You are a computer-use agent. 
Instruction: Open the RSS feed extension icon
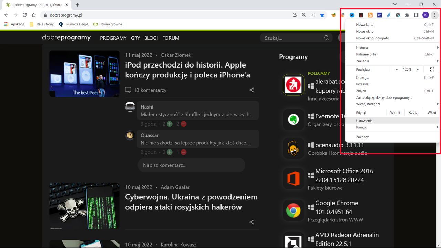tap(370, 15)
